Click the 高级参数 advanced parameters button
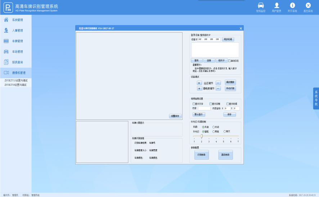Viewport: 319px width, 197px height. coord(225,155)
